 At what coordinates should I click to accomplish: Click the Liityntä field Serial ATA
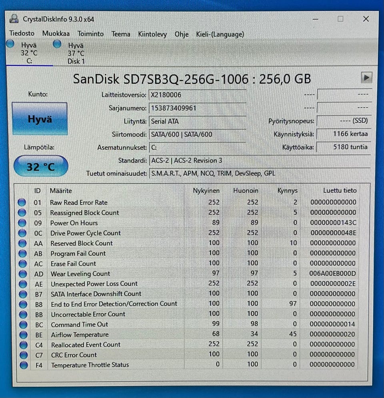198,121
